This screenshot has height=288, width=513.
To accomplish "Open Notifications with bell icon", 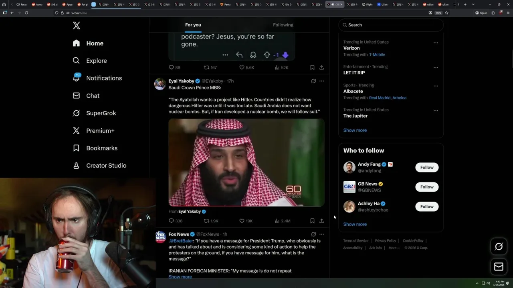I will pos(97,78).
